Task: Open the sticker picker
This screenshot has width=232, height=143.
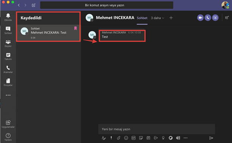Action: point(141,138)
